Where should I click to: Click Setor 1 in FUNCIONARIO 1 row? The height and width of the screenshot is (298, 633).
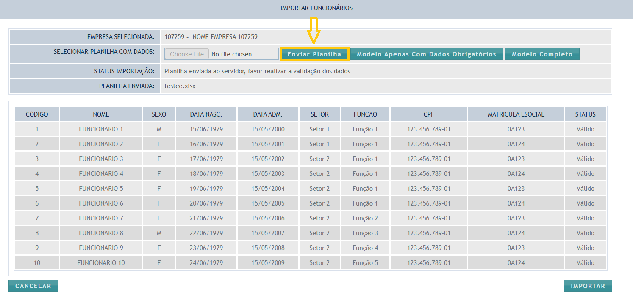319,129
